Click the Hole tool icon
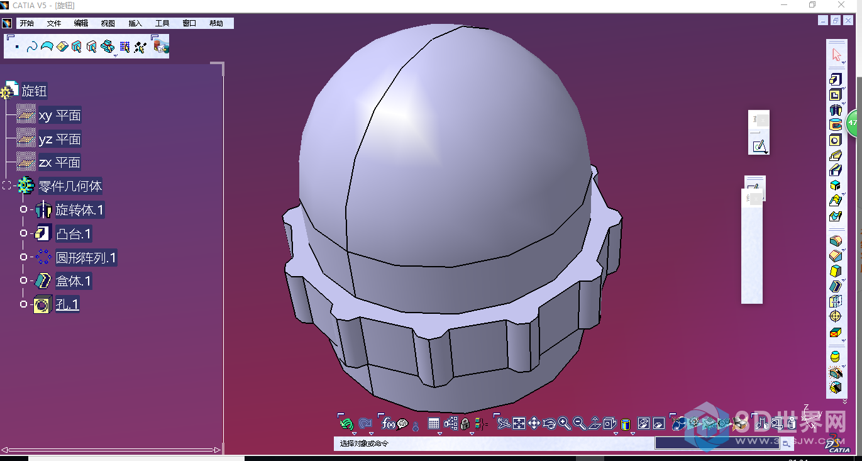 (x=835, y=140)
